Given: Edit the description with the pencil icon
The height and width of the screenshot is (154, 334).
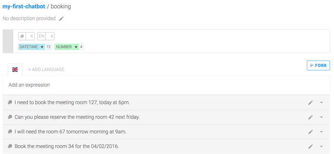Looking at the screenshot, I should click(61, 18).
